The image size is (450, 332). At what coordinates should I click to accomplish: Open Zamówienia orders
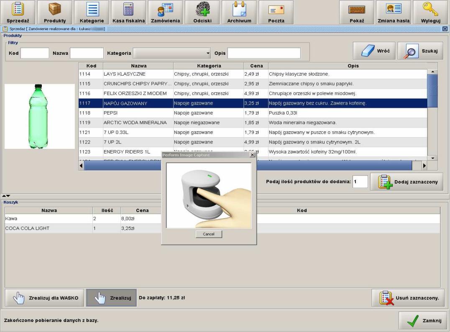pyautogui.click(x=166, y=13)
